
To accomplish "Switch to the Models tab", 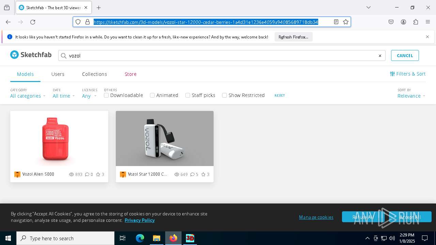I will [x=25, y=74].
